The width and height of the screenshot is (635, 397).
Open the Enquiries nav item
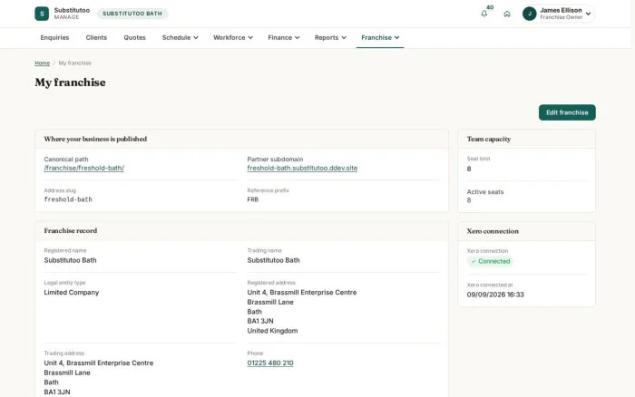(54, 37)
